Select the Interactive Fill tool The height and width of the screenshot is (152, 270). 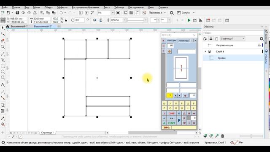click(3, 125)
